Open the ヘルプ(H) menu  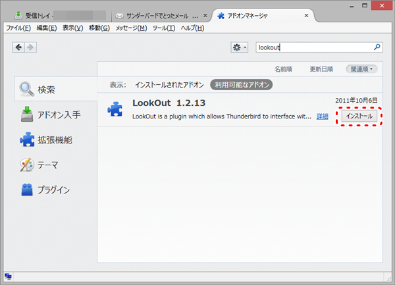pyautogui.click(x=192, y=28)
